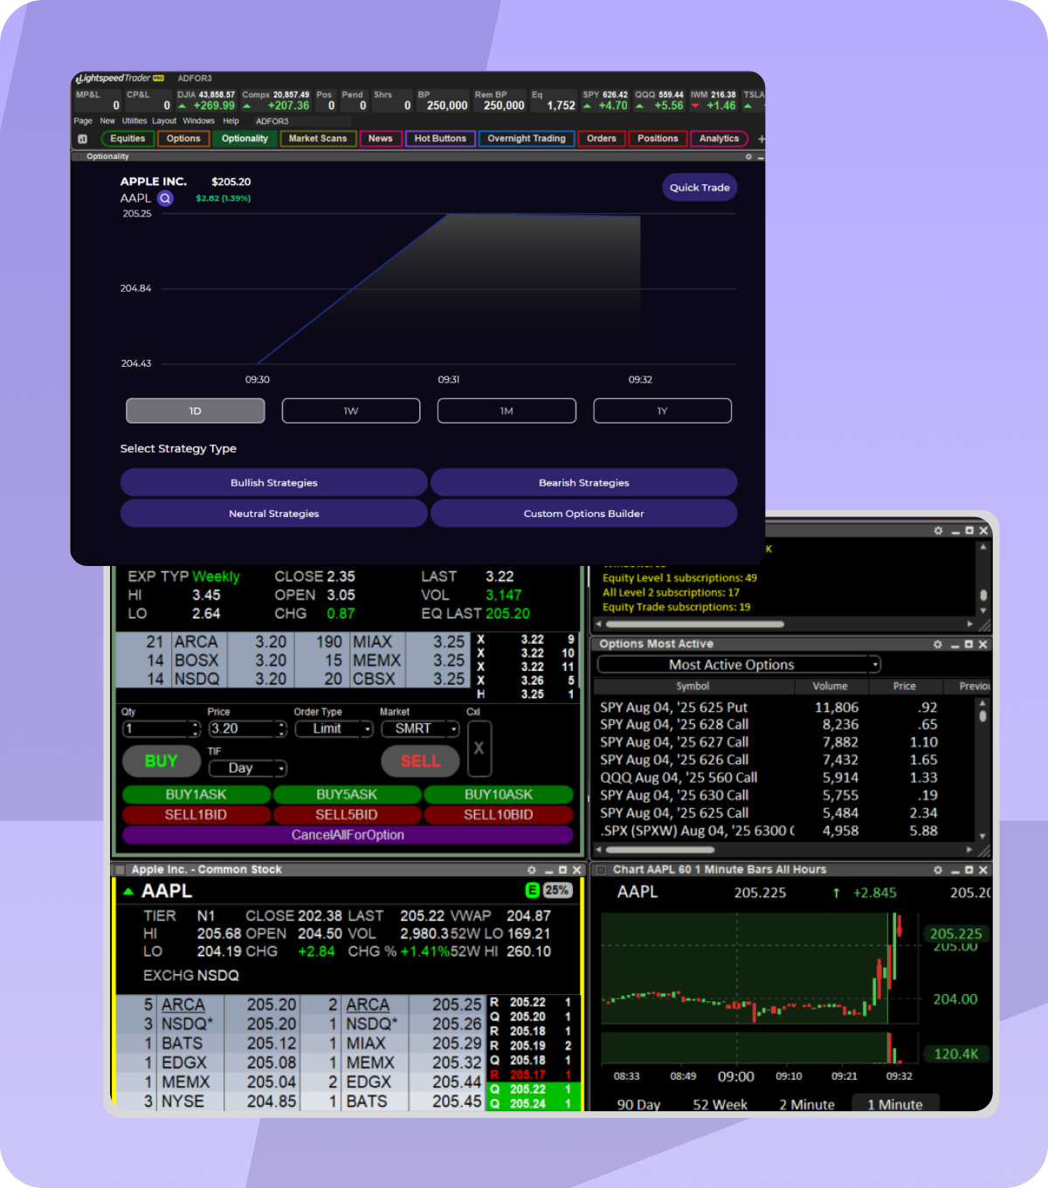Maximize the Options Most Active panel
This screenshot has height=1188, width=1048.
tap(969, 644)
